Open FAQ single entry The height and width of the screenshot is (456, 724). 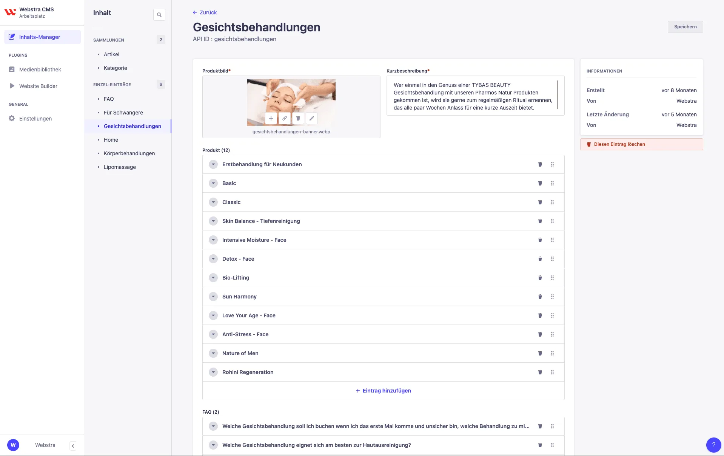109,99
